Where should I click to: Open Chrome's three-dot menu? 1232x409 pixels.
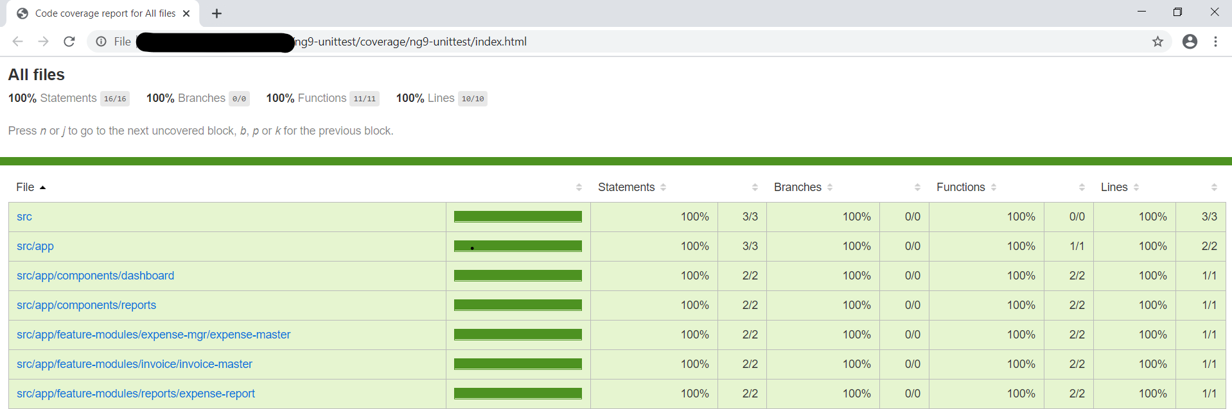1215,42
